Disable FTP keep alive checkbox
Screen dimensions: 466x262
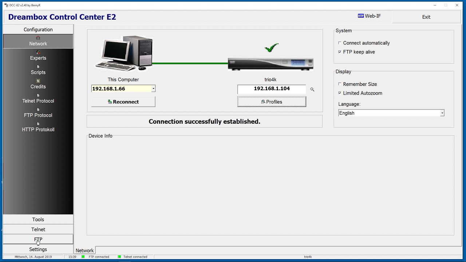340,52
